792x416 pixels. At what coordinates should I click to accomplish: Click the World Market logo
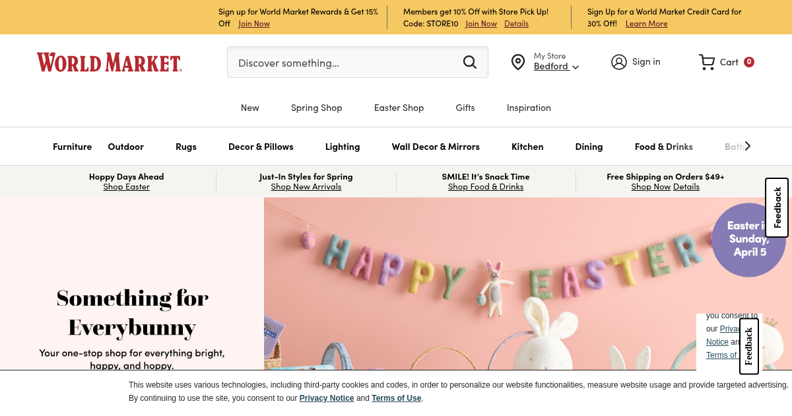tap(110, 62)
